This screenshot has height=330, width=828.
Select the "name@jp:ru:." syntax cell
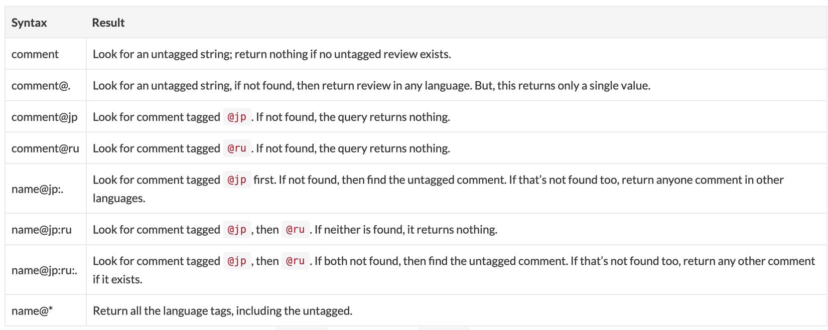coord(45,270)
